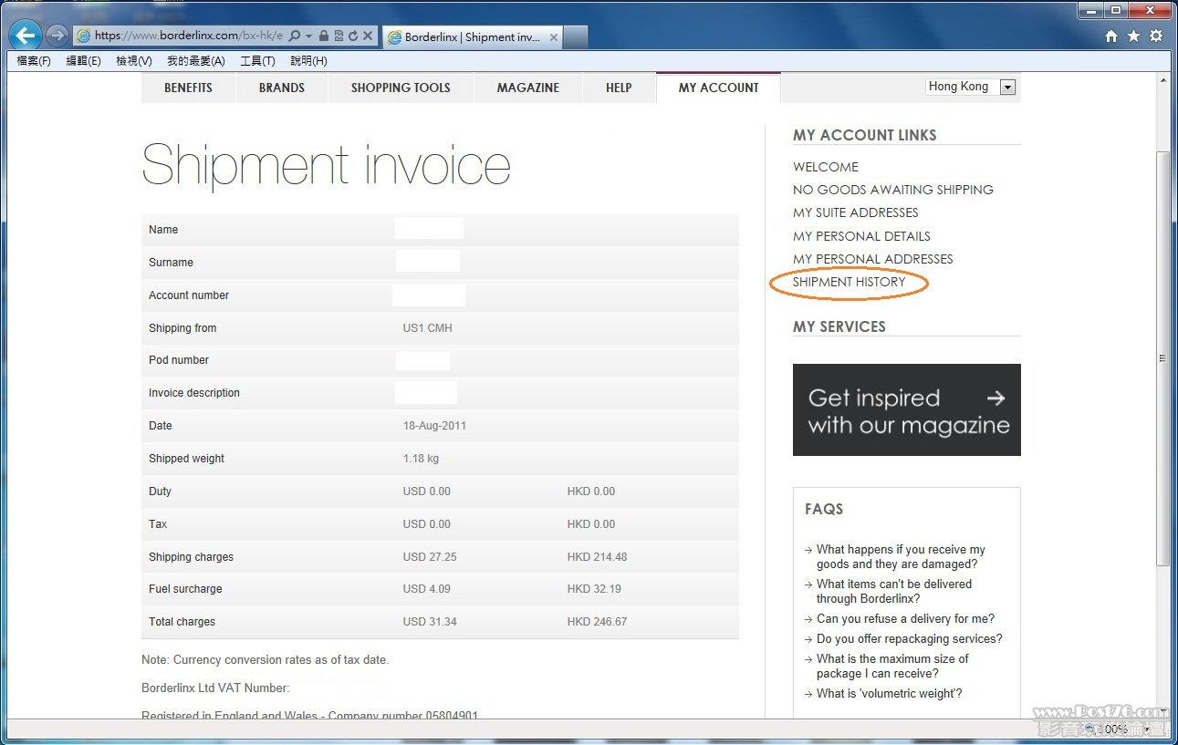
Task: Open the SHIPMENT HISTORY link
Action: 850,282
